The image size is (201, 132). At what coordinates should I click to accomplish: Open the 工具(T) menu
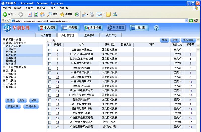coord(52,8)
